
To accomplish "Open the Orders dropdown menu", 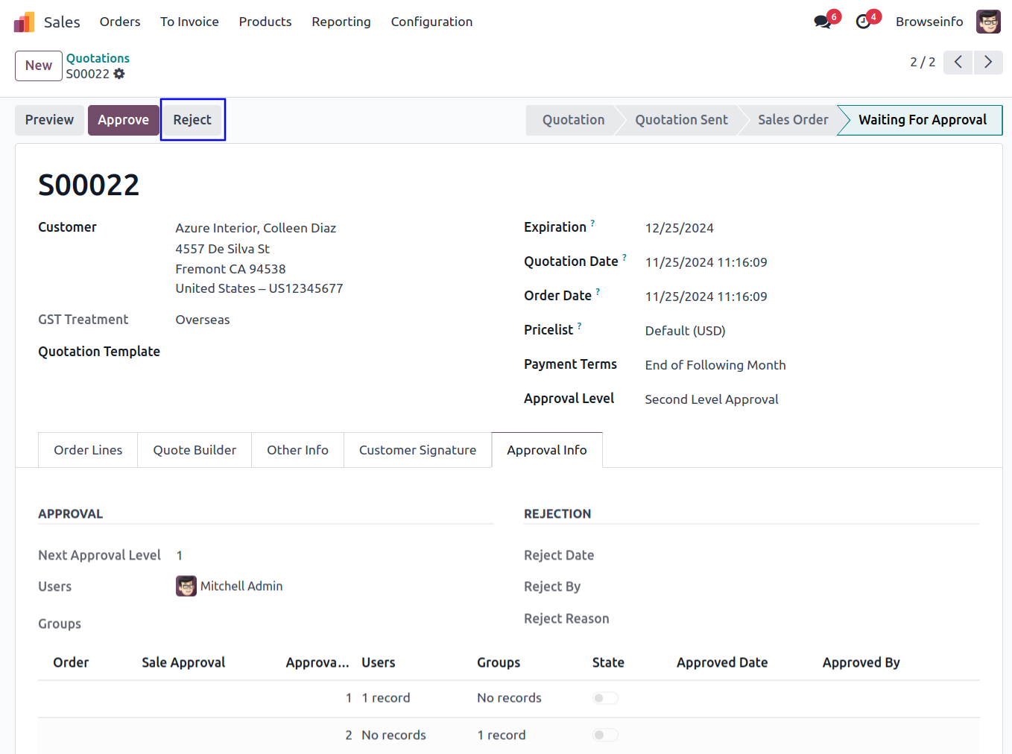I will click(x=120, y=22).
